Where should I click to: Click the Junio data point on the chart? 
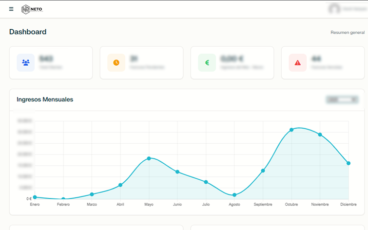[177, 172]
